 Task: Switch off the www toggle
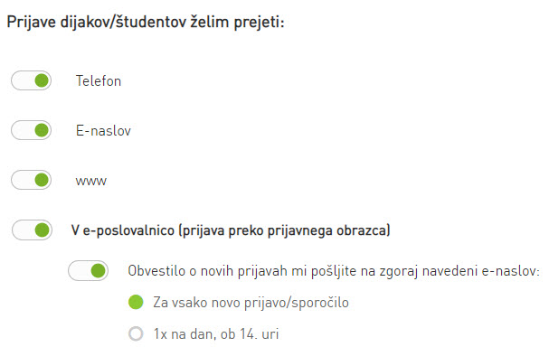click(x=31, y=180)
